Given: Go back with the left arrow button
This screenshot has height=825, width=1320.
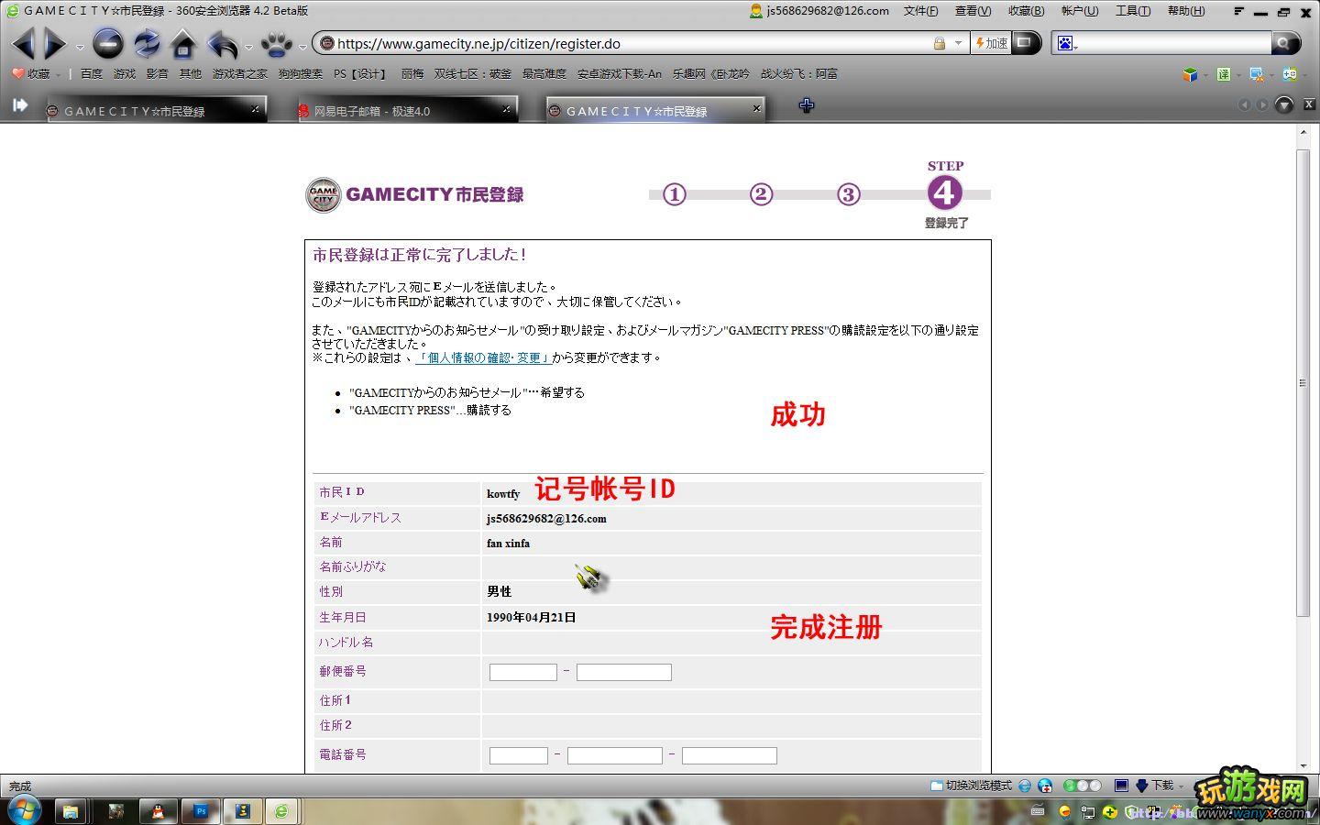Looking at the screenshot, I should [x=23, y=43].
